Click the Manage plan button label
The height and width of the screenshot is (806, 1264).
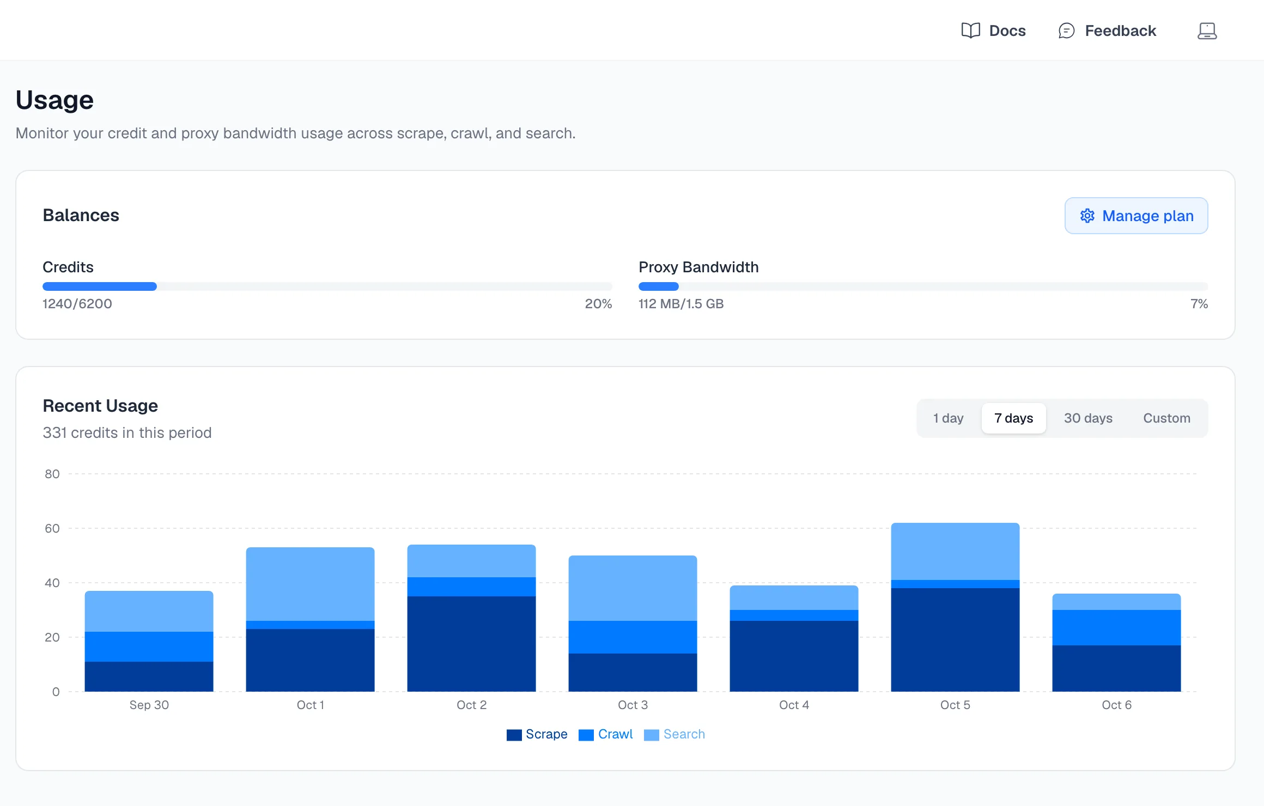[1148, 216]
